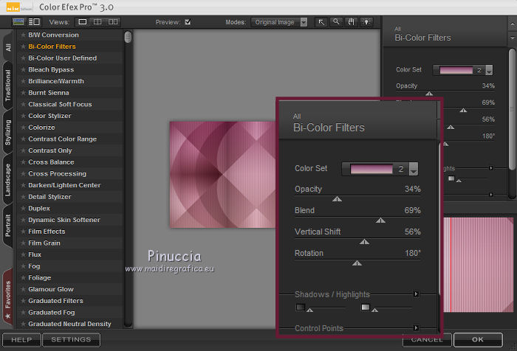Switch to side-by-side preview view

(x=113, y=22)
